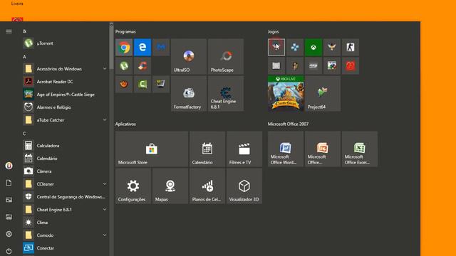Select the Jogos group title

[274, 31]
